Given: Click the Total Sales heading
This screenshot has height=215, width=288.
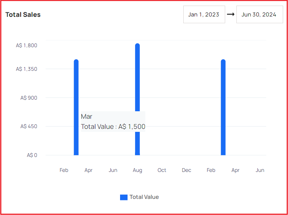Looking at the screenshot, I should click(x=23, y=15).
